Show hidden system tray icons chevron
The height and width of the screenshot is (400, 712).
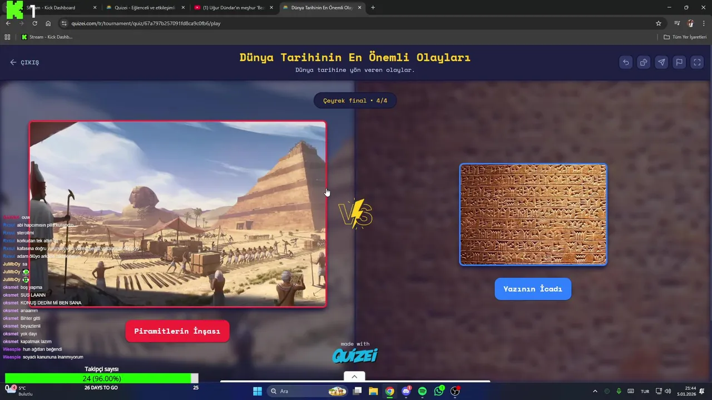(595, 391)
